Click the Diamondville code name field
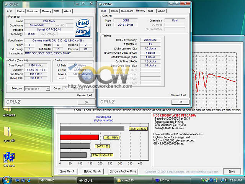Screen dimensions: 245x184 37,25
